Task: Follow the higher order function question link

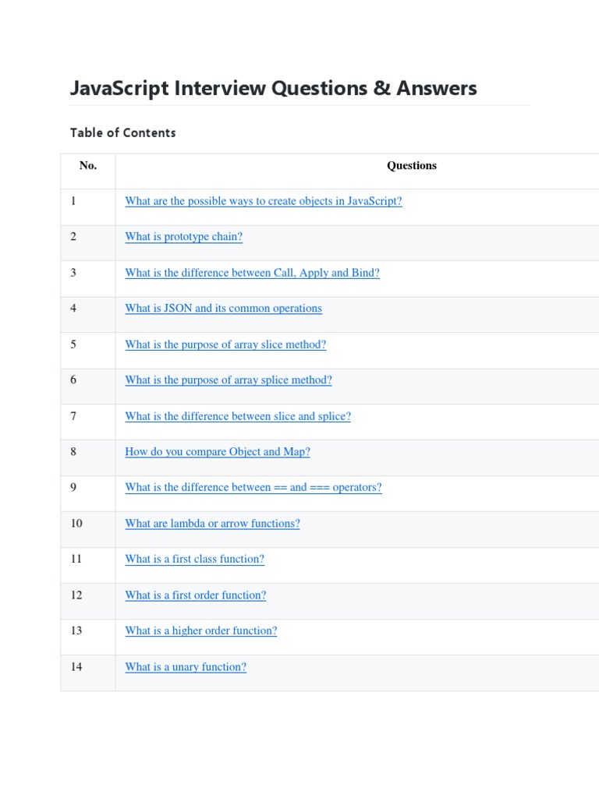Action: pos(201,631)
